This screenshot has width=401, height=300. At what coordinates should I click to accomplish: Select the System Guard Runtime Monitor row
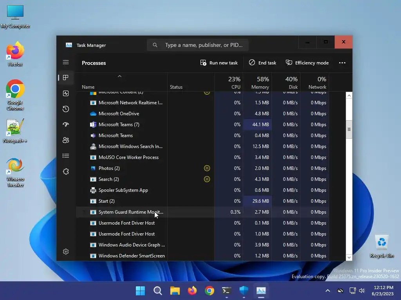(x=202, y=212)
